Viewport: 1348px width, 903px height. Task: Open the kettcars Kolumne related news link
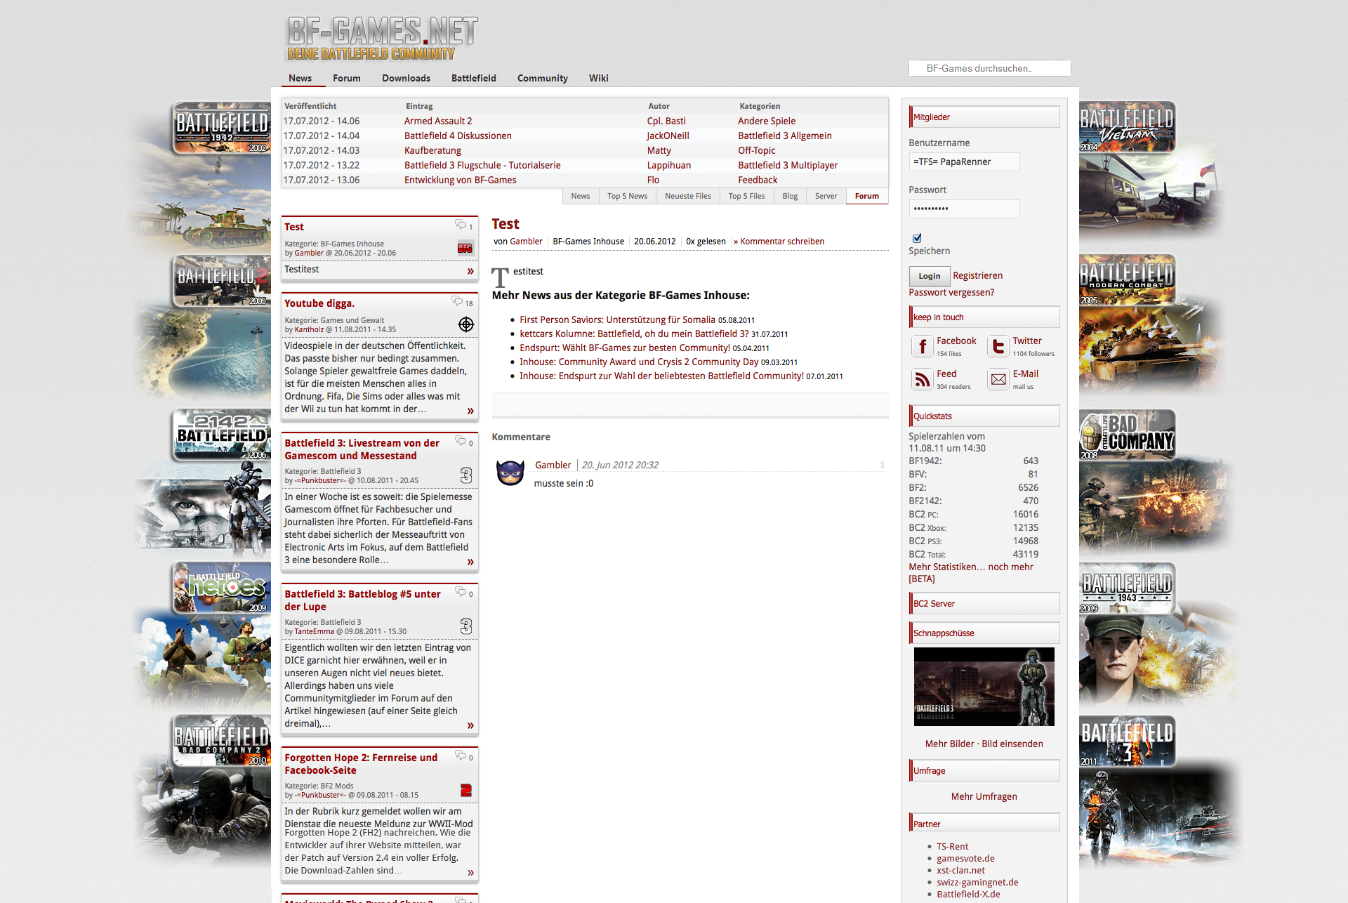pos(634,334)
